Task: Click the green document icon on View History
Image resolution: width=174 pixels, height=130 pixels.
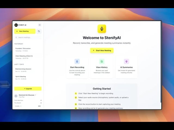Action: 102,61
